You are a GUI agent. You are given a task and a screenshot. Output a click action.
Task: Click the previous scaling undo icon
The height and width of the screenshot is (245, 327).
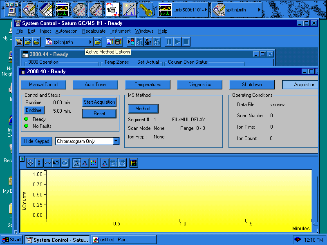(56, 163)
